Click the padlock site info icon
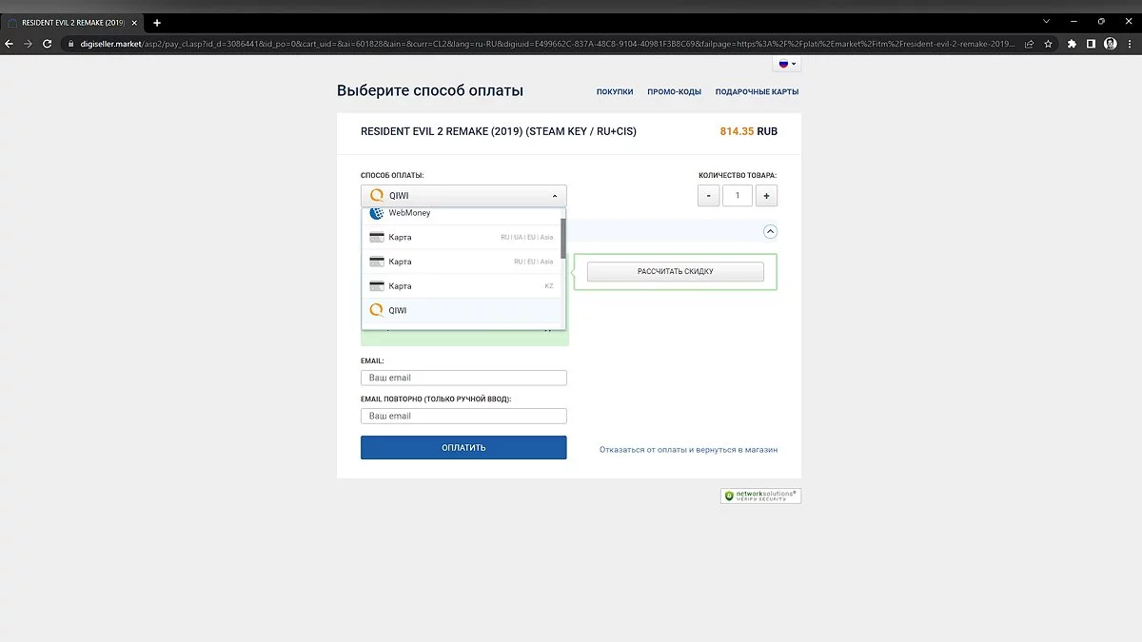Screen dimensions: 1142x642 (69, 44)
